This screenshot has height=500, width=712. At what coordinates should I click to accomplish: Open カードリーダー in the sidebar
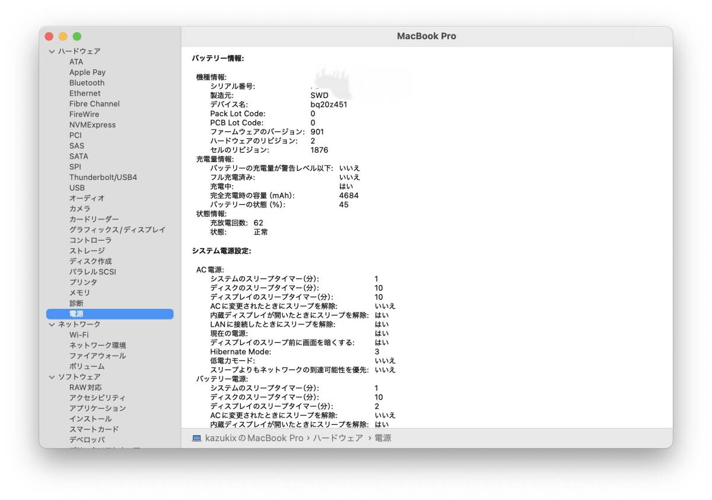tap(94, 219)
